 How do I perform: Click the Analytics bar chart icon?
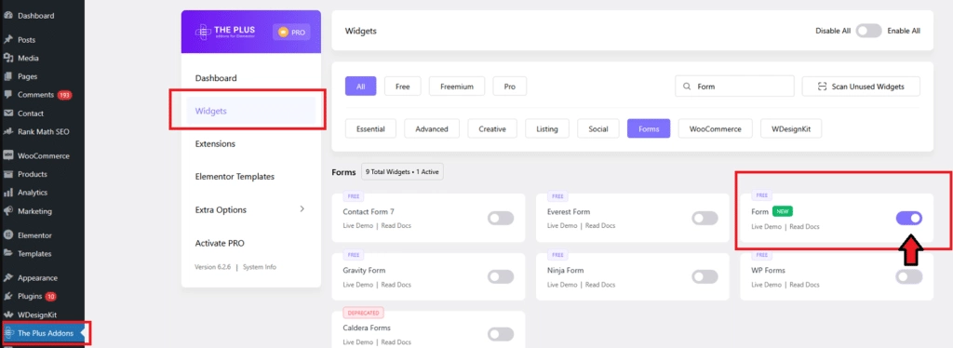8,193
